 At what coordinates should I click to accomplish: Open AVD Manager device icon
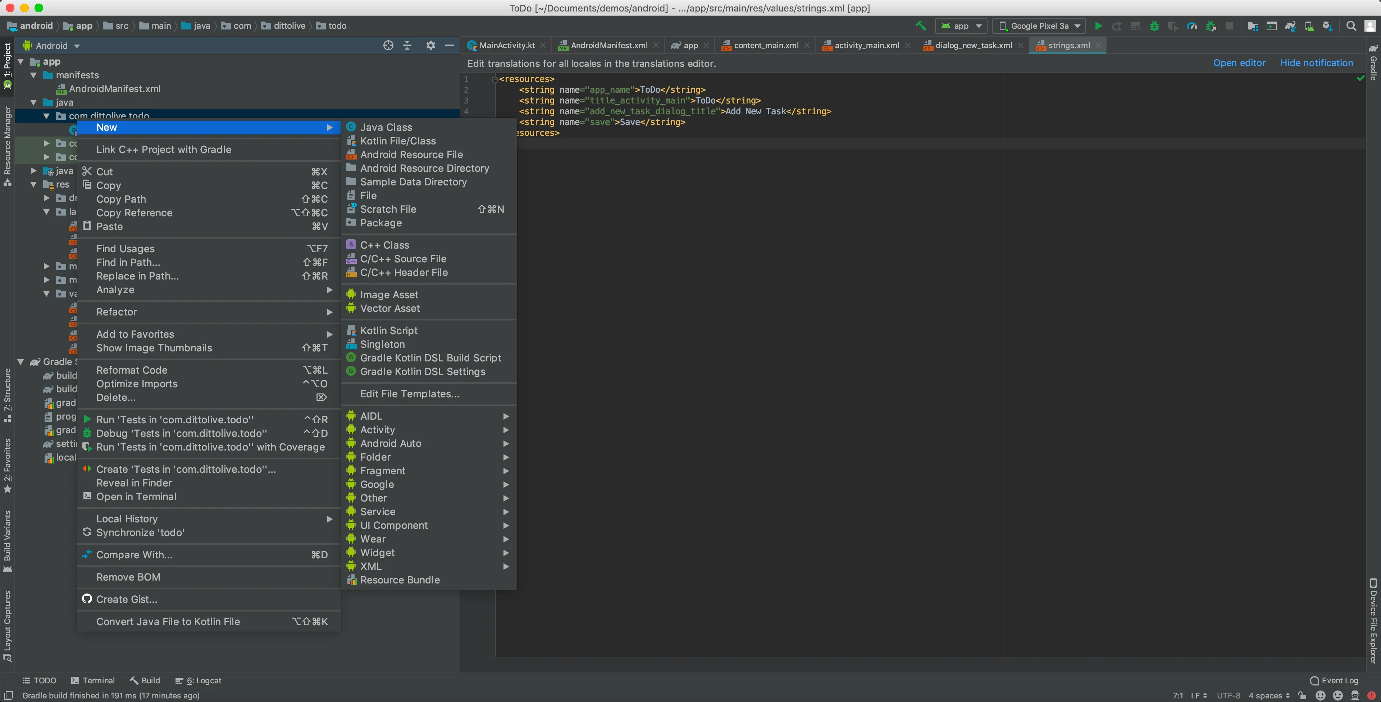click(1309, 26)
